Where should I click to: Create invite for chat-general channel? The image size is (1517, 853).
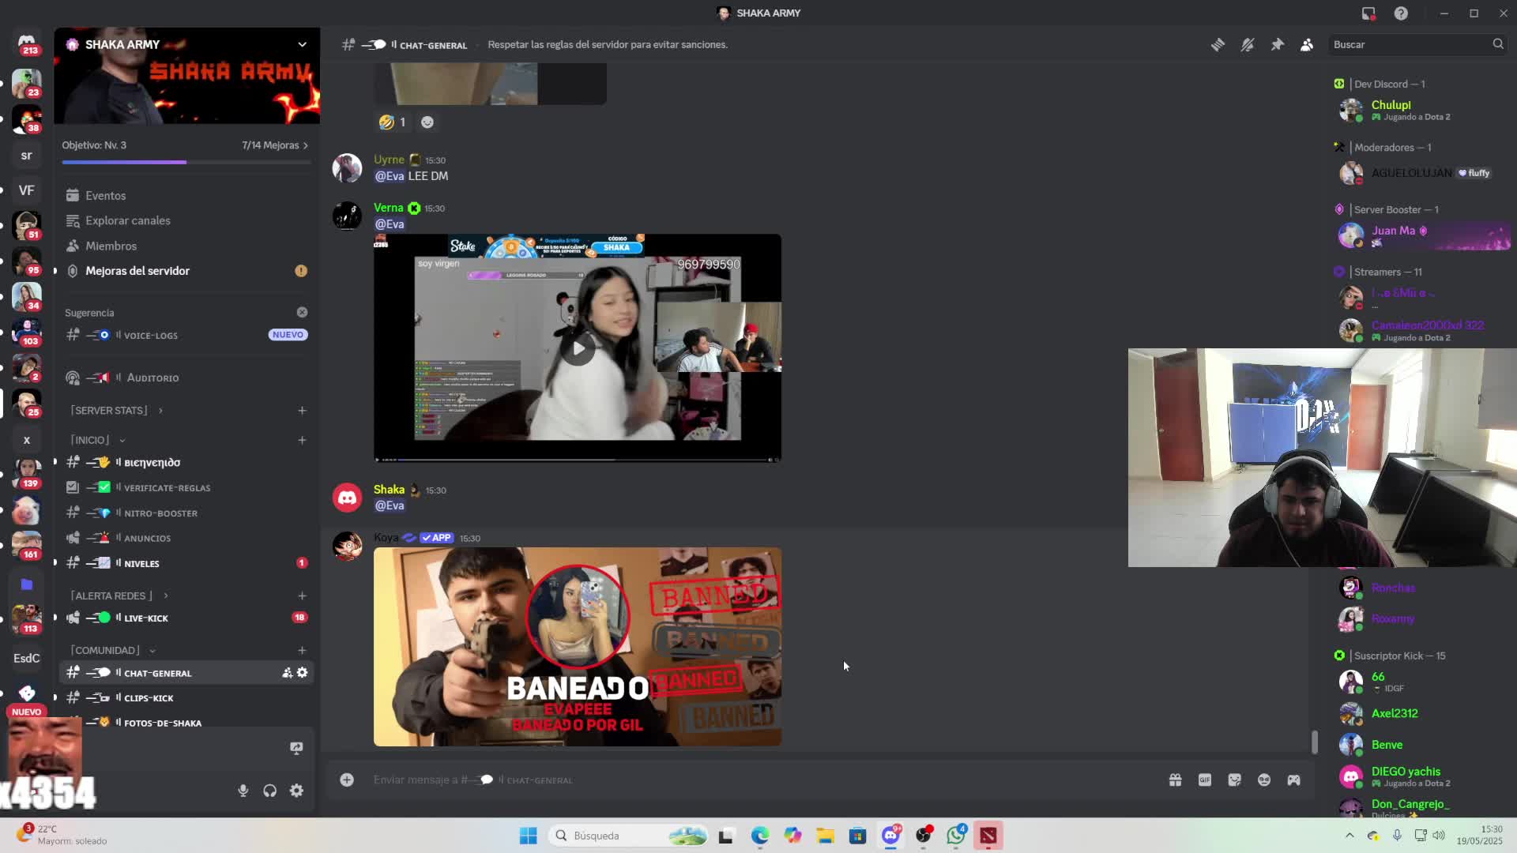(287, 673)
